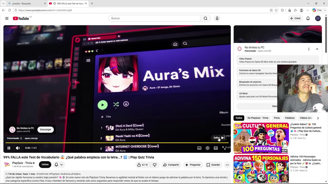This screenshot has height=184, width=328.
Task: Open the ad panel three-dot options
Action: coord(309,49)
